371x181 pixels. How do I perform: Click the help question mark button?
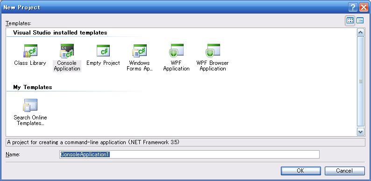pyautogui.click(x=353, y=7)
